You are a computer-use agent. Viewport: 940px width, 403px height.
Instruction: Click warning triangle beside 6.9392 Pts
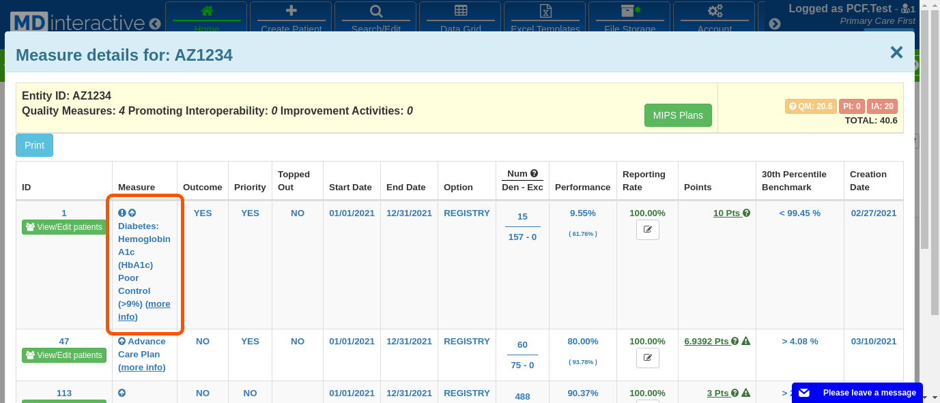click(746, 342)
